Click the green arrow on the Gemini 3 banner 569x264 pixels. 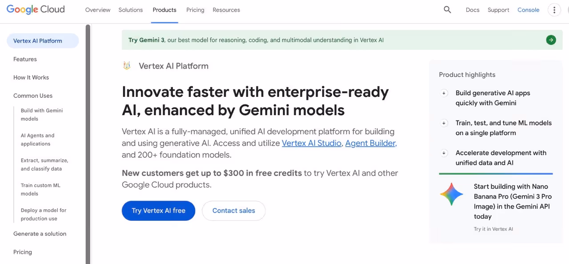[x=551, y=40]
